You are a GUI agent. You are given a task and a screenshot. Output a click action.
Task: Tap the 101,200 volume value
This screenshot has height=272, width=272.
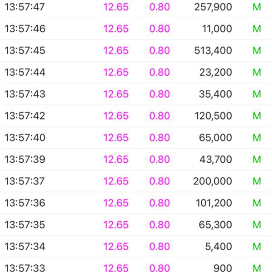214,203
